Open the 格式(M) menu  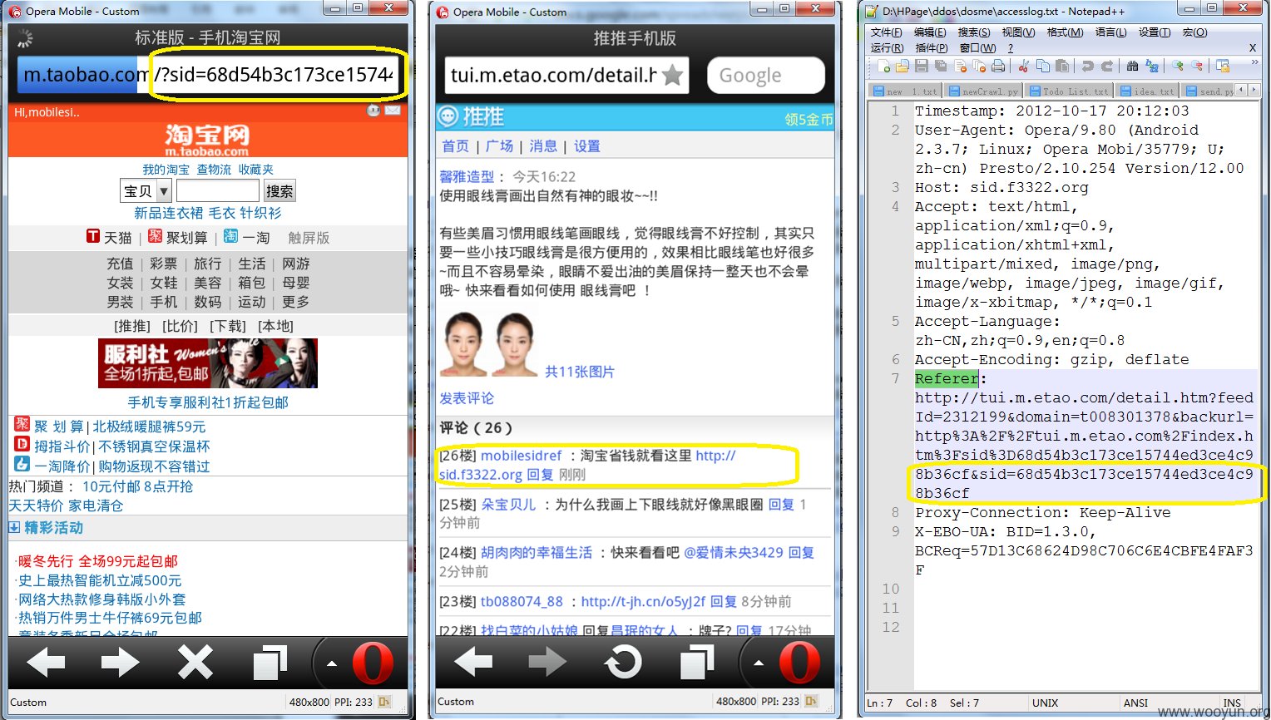click(x=1065, y=32)
